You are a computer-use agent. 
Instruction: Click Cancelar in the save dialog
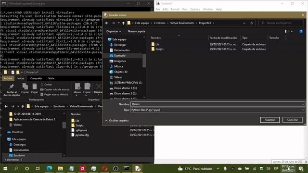click(x=292, y=120)
